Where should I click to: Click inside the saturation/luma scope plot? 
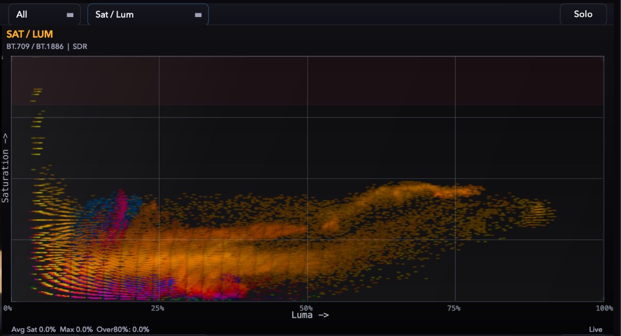click(x=307, y=179)
